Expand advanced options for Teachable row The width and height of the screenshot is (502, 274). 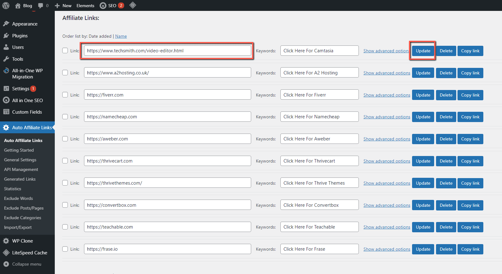[387, 227]
